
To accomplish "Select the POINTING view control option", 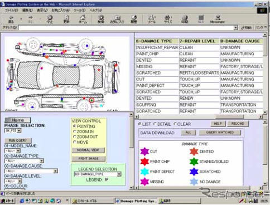I will pyautogui.click(x=75, y=126).
